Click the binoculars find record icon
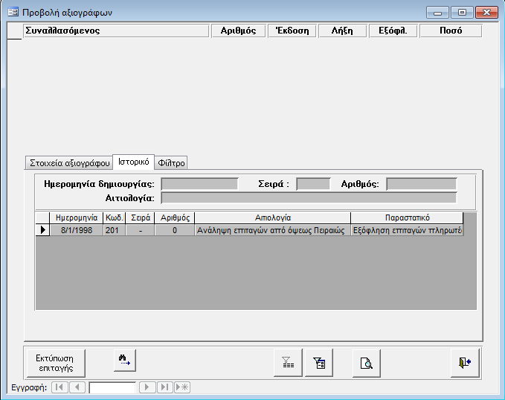Image resolution: width=505 pixels, height=400 pixels. [124, 361]
